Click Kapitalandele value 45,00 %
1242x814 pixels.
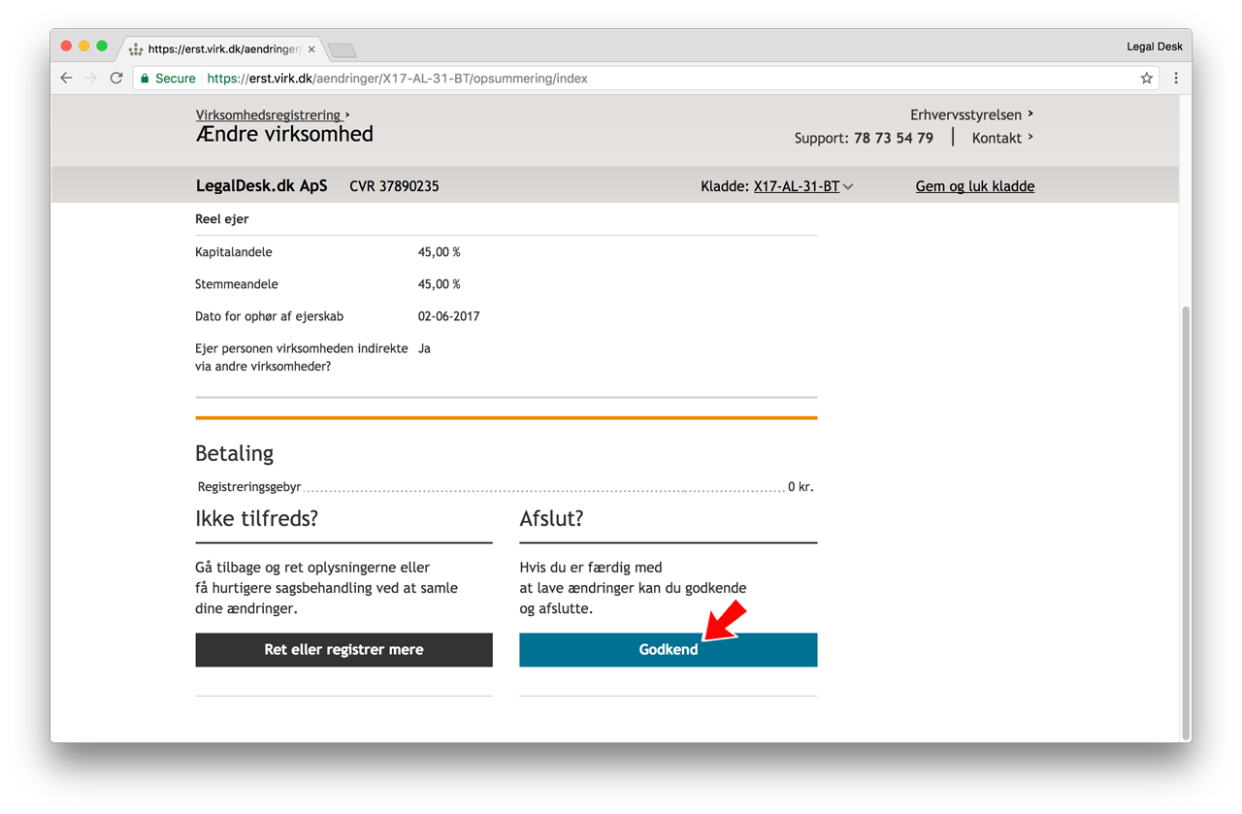tap(440, 252)
